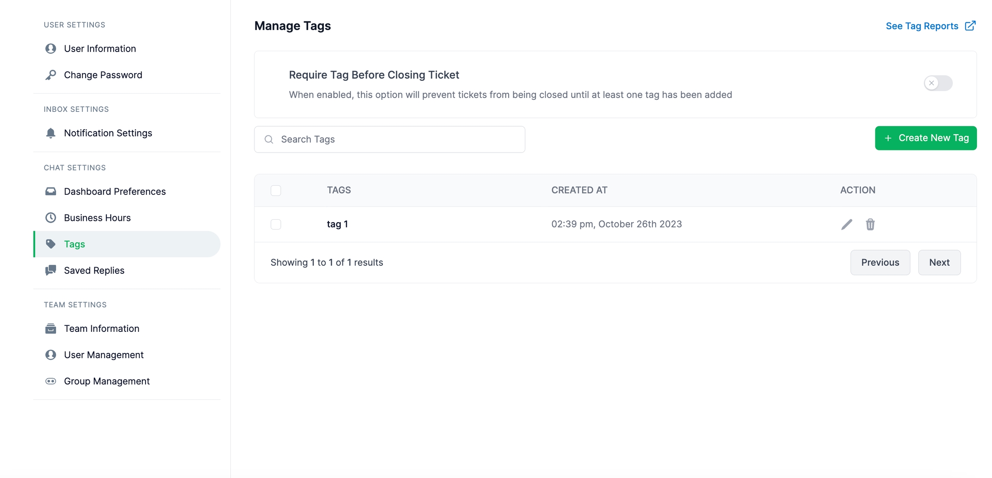
Task: Open the Team Information page
Action: pos(102,328)
